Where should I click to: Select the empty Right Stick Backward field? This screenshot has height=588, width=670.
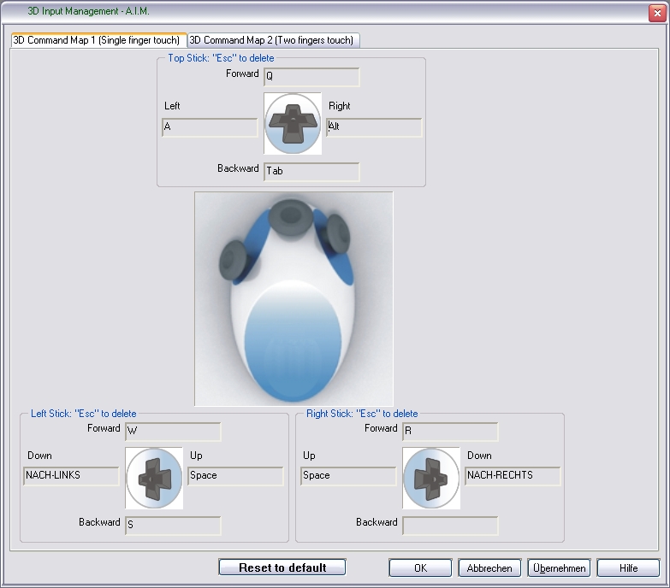pyautogui.click(x=450, y=526)
